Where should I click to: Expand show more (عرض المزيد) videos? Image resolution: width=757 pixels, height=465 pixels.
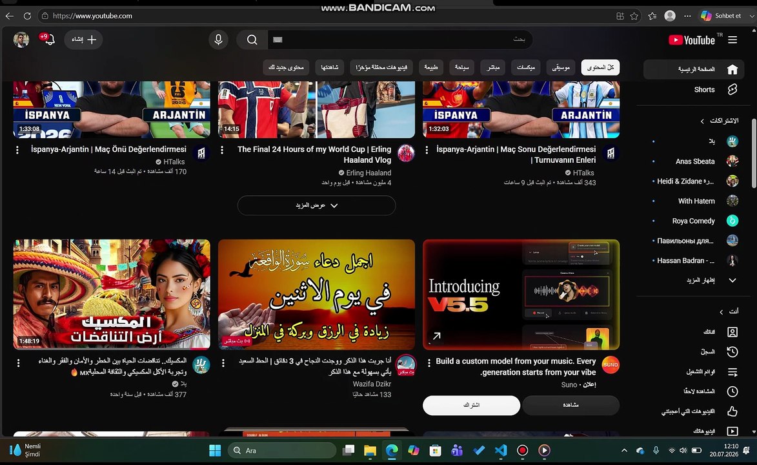click(316, 205)
